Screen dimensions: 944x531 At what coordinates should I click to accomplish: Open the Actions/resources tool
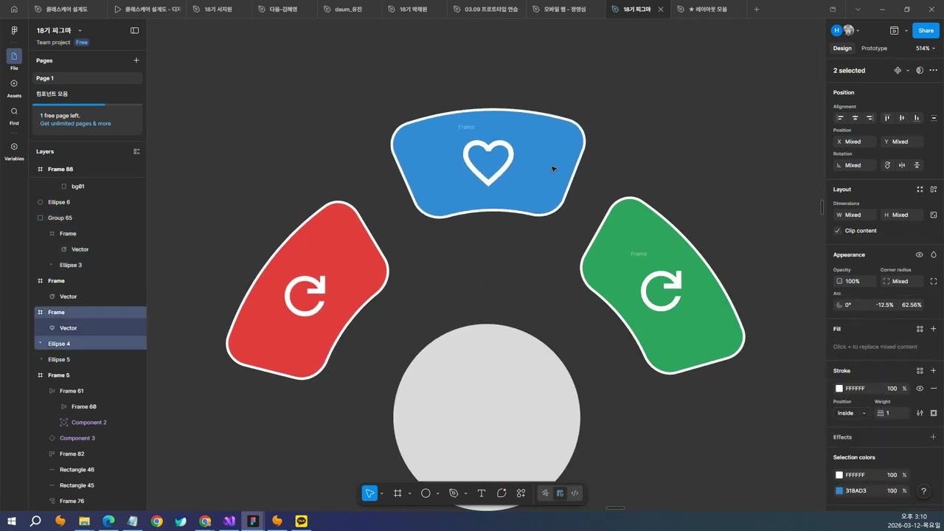pos(521,493)
